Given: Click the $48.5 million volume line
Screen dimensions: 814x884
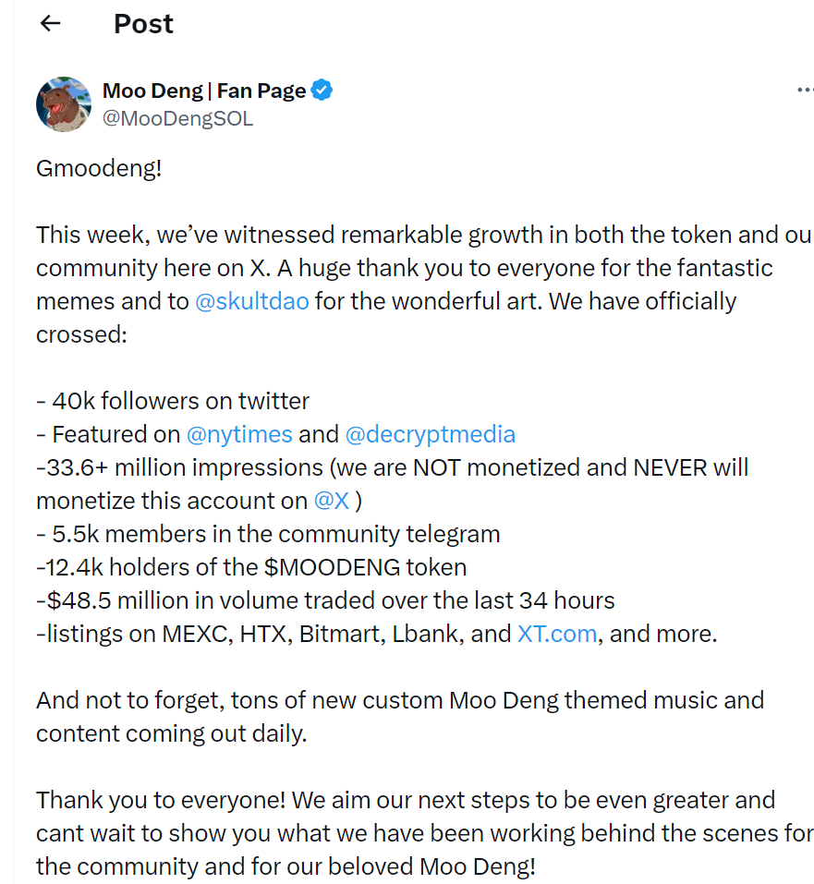Looking at the screenshot, I should click(x=325, y=600).
